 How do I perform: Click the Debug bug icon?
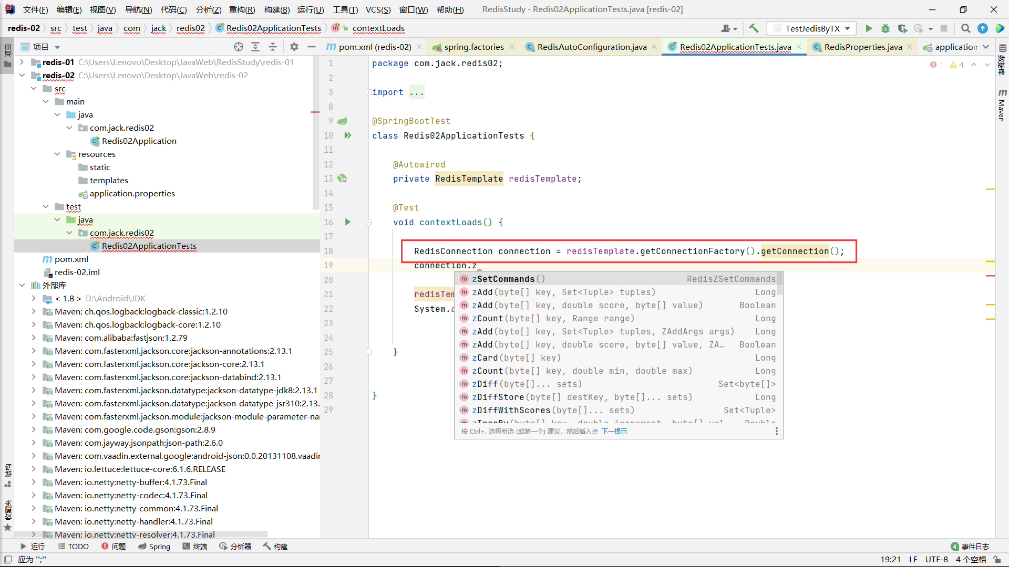point(886,28)
